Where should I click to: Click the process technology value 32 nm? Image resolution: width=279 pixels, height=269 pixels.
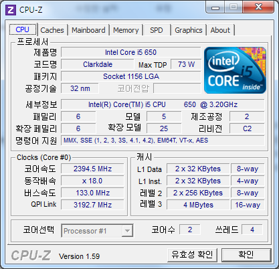point(80,88)
